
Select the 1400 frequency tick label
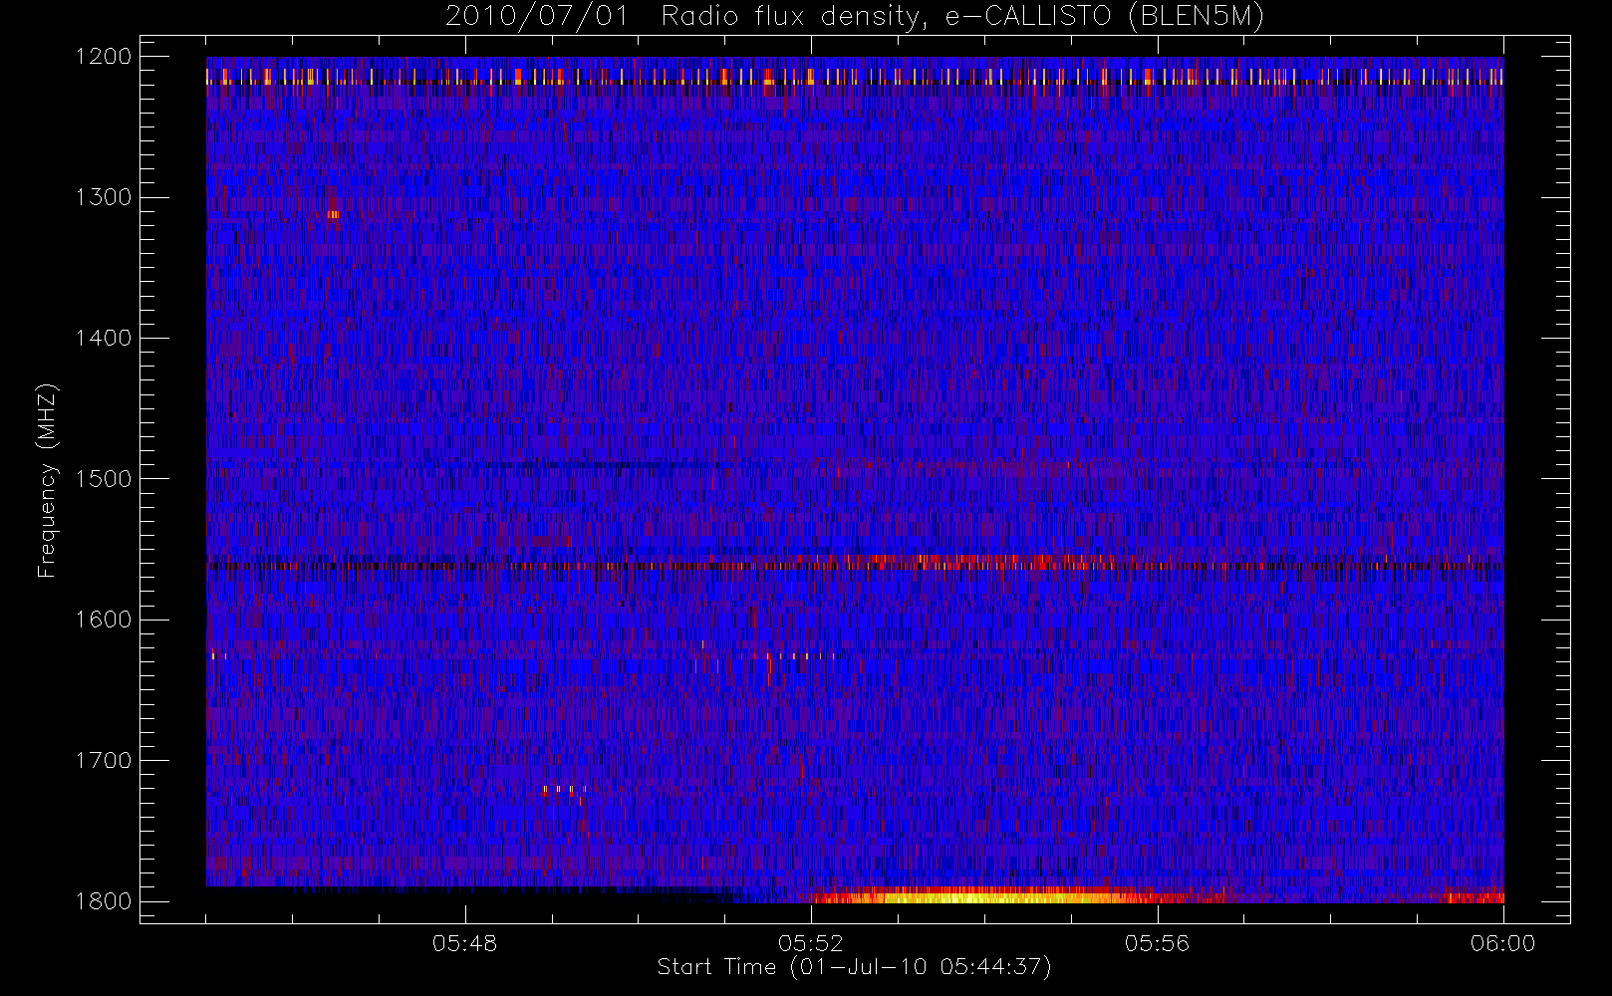(x=104, y=338)
